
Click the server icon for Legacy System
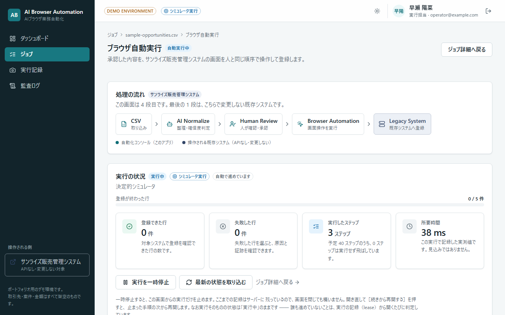[x=382, y=124]
